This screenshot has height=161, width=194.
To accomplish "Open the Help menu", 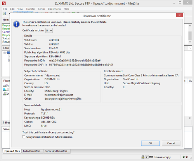I will (66, 9).
